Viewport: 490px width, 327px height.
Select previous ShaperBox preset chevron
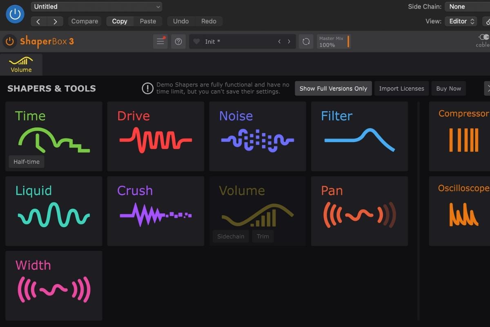[x=279, y=42]
